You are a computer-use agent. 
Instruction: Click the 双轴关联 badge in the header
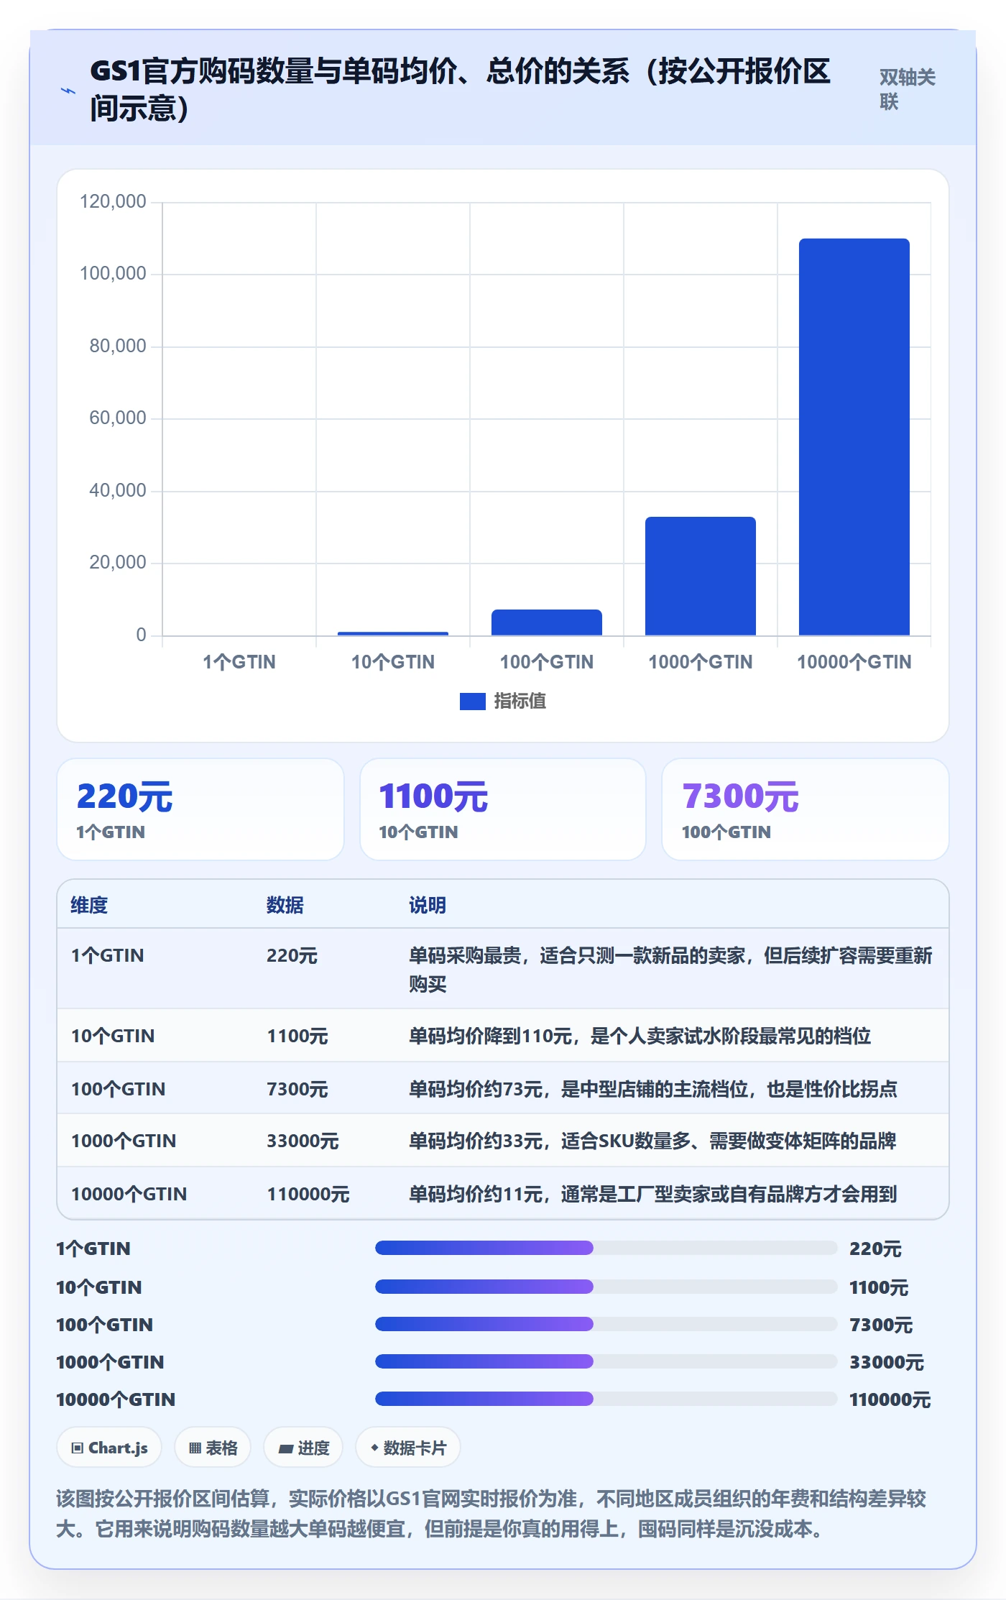[907, 89]
